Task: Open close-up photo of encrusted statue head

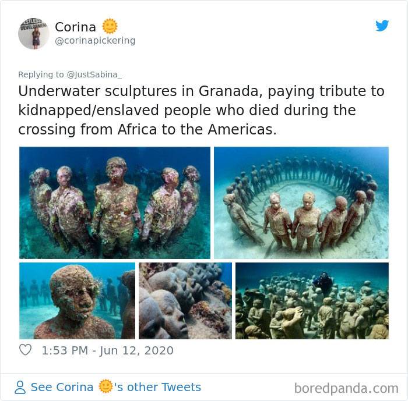Action: coord(77,301)
